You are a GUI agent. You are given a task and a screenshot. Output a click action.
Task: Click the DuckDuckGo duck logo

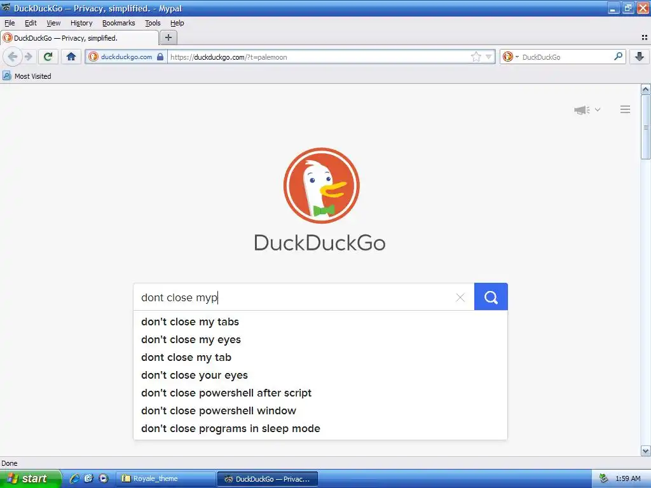(321, 186)
